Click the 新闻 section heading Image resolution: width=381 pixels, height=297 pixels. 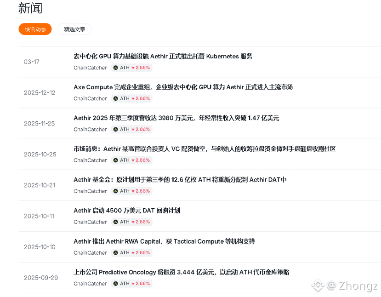[x=30, y=8]
